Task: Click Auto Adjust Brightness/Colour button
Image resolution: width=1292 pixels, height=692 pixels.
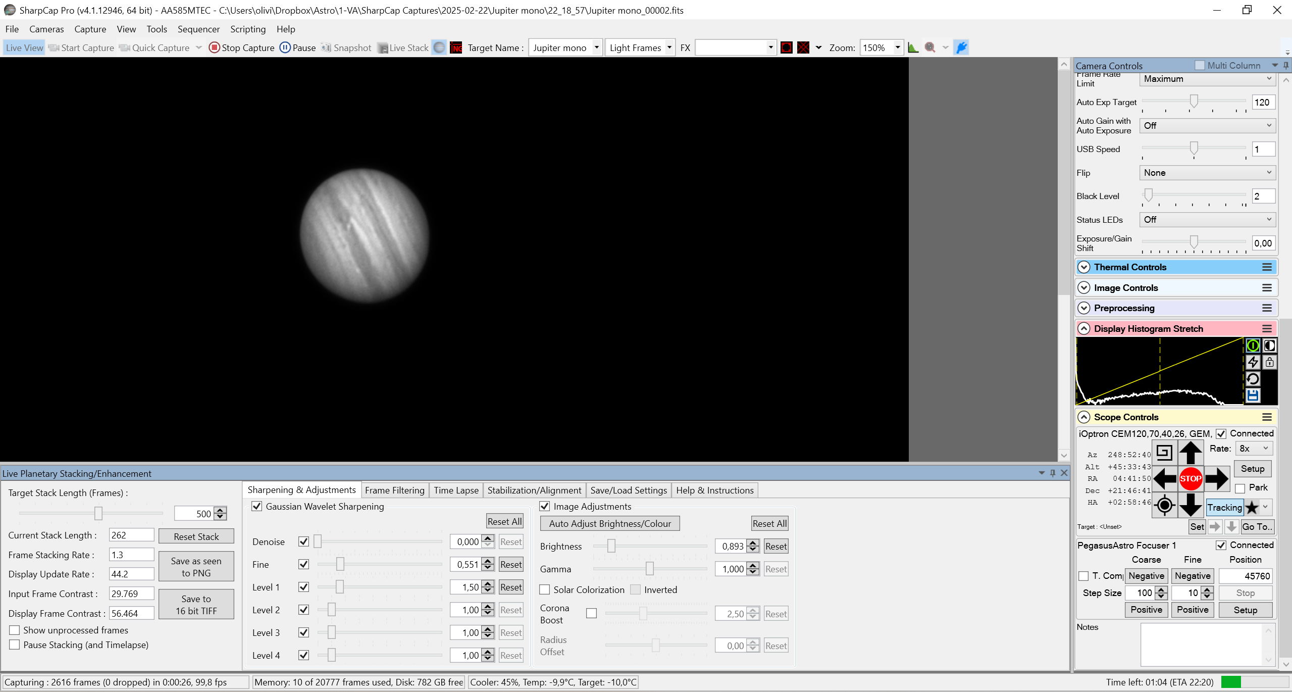Action: (x=610, y=524)
